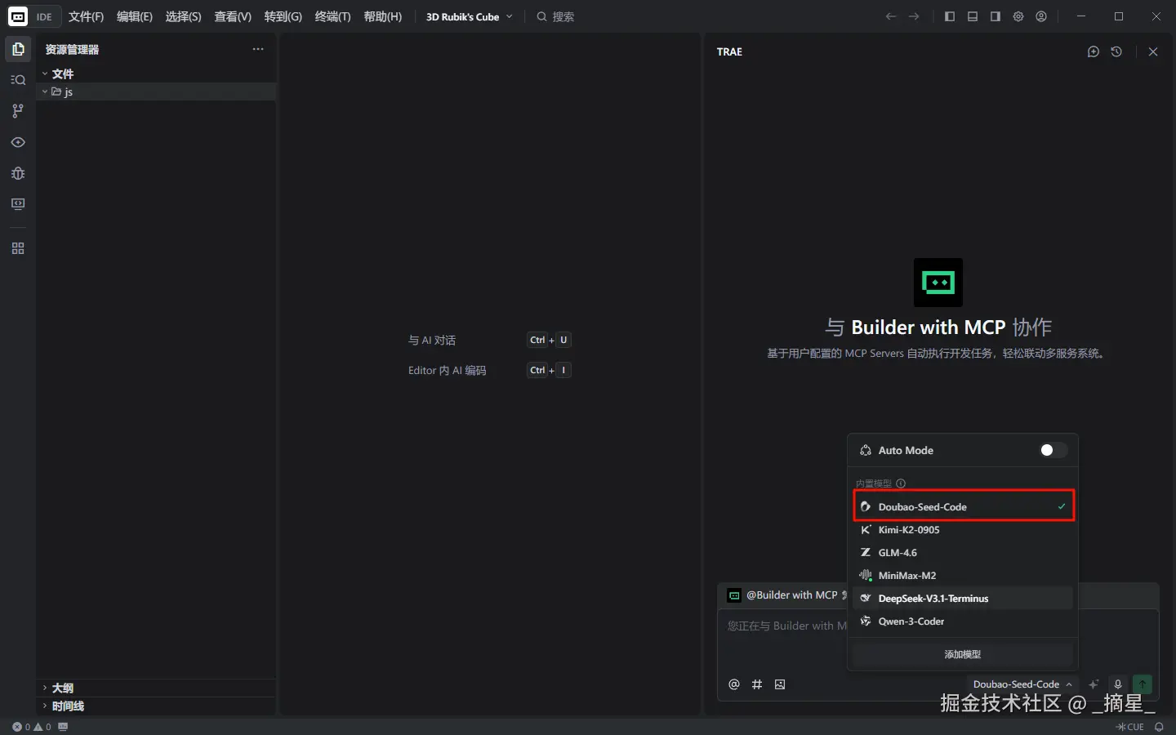Open the 3D Rubik's Cube project dropdown

pyautogui.click(x=470, y=16)
